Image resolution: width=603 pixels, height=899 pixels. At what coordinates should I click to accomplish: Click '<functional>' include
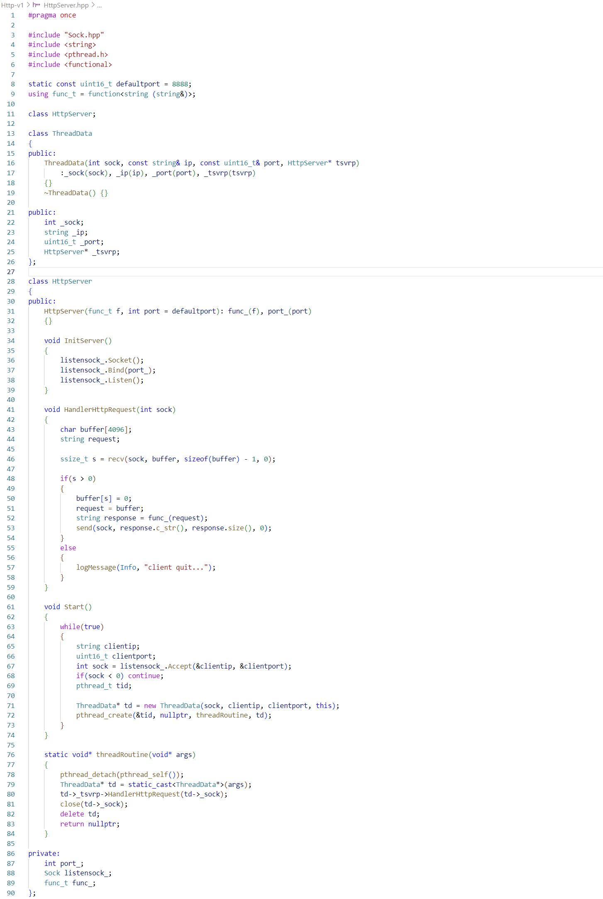[x=88, y=65]
